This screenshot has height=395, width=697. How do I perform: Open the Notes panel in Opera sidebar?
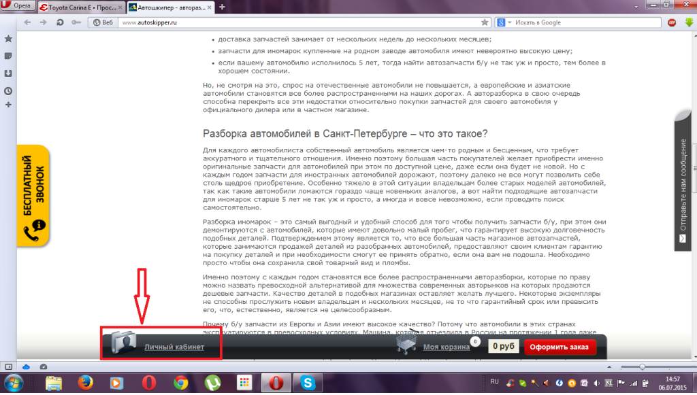tap(7, 56)
